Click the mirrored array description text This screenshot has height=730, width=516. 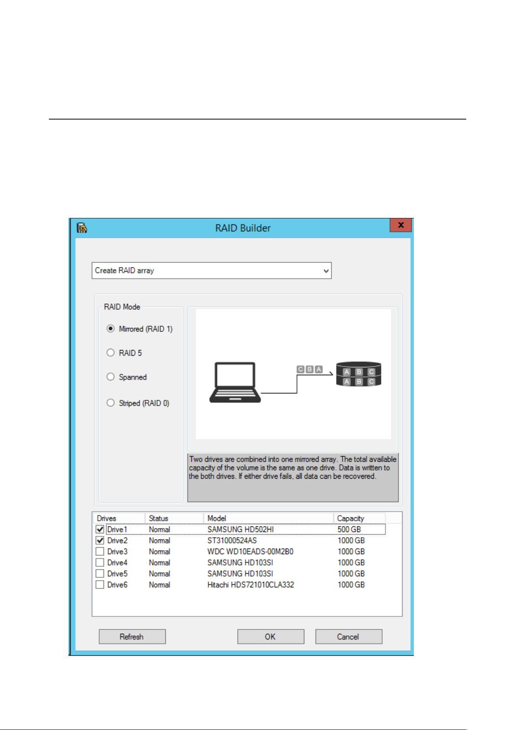pyautogui.click(x=293, y=467)
